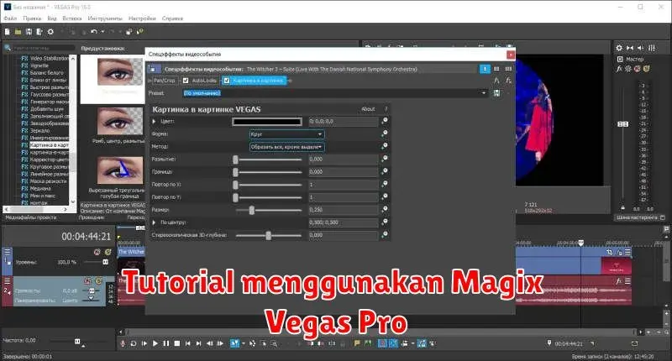Expand the По центру parameter triangle
The image size is (672, 361).
click(x=155, y=222)
